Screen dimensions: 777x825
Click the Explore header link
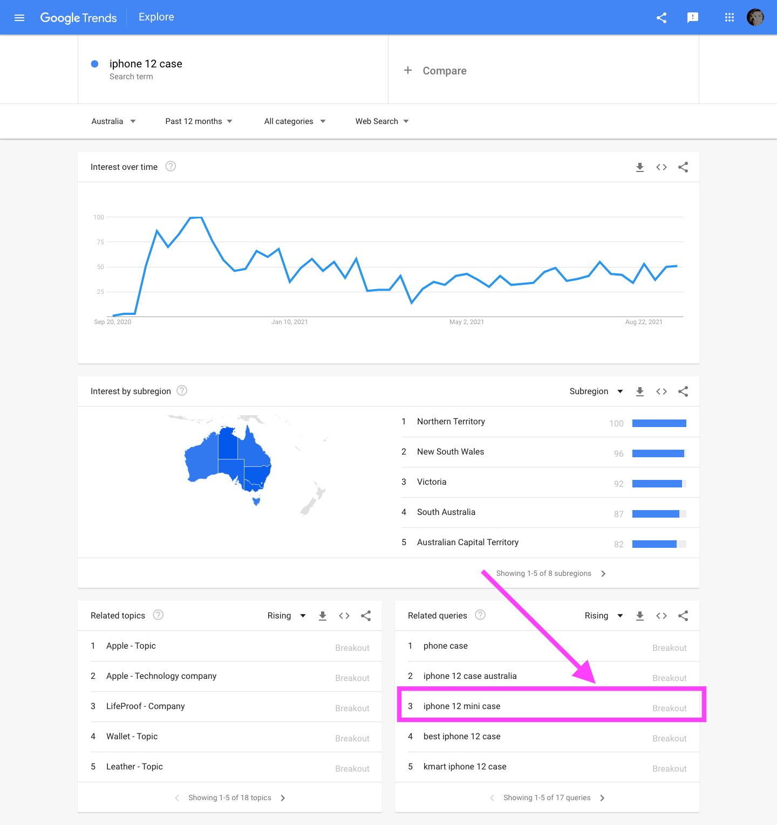pos(156,17)
